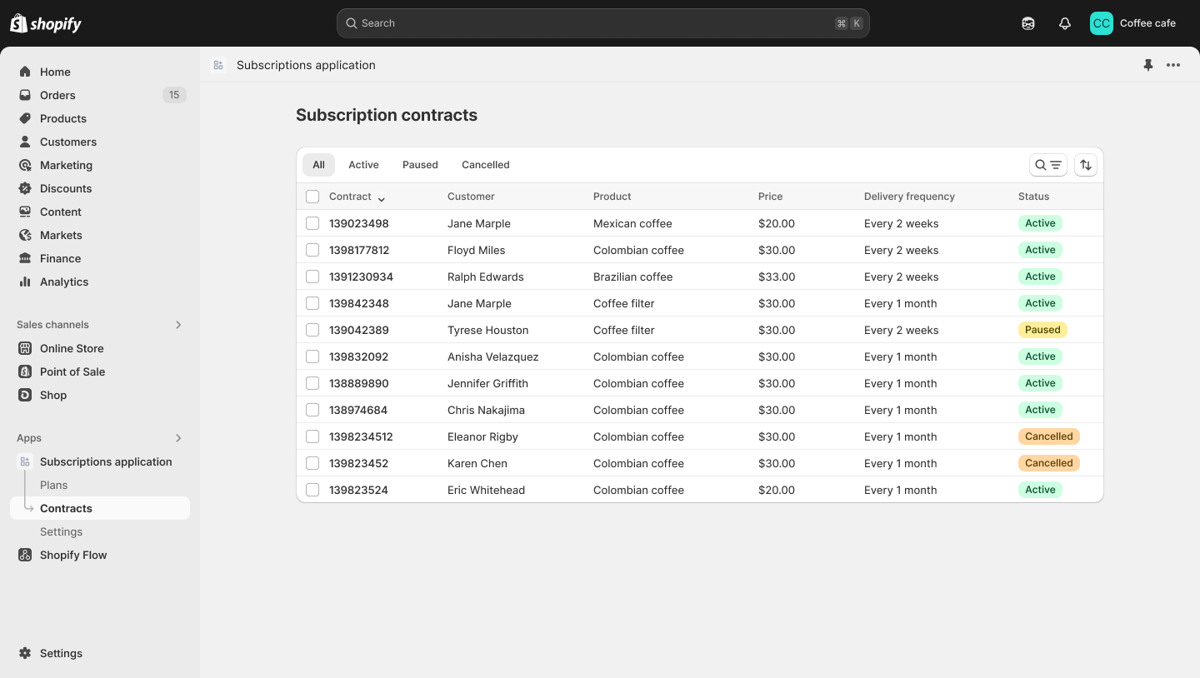Expand the Sales channels section
Screen dimensions: 1200x678
click(178, 325)
